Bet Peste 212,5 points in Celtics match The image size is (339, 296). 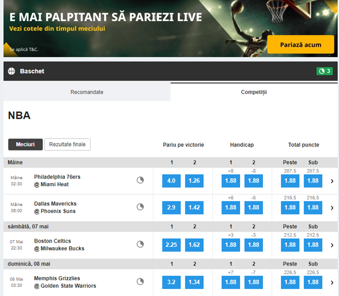click(x=290, y=245)
